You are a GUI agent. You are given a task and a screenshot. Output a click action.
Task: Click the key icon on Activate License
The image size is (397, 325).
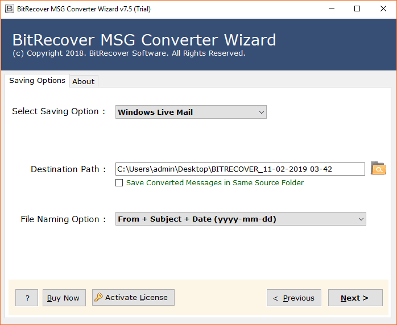click(98, 297)
